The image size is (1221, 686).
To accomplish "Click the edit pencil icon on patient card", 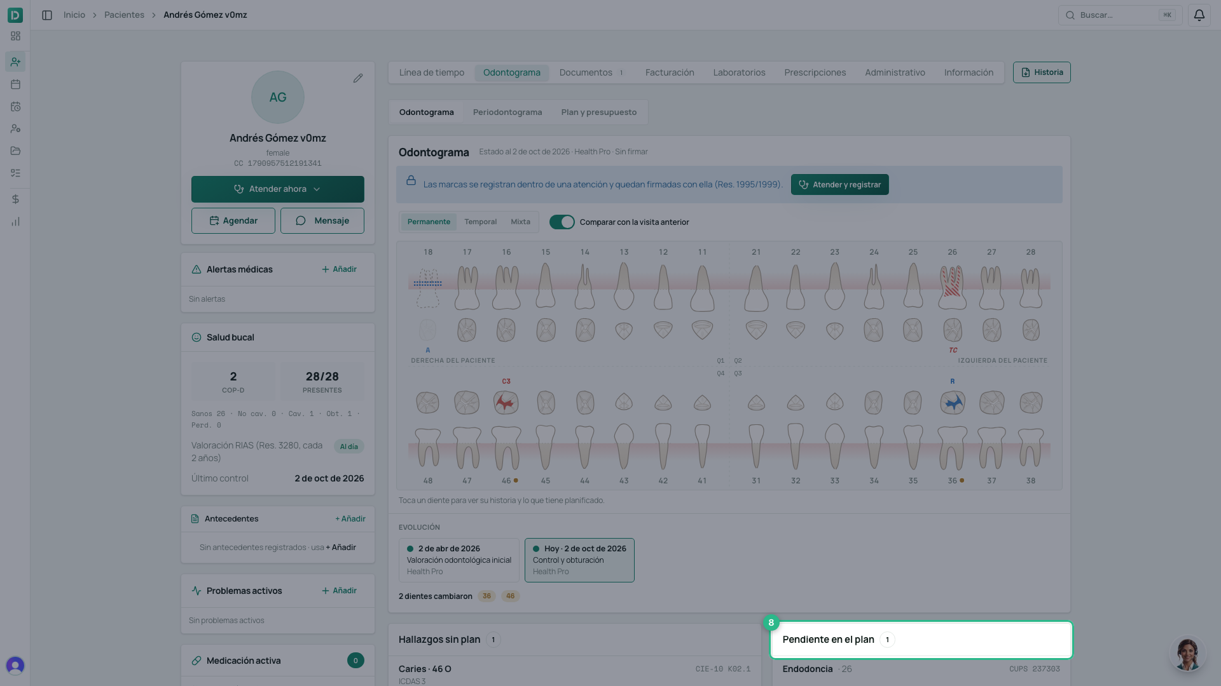I will (358, 78).
